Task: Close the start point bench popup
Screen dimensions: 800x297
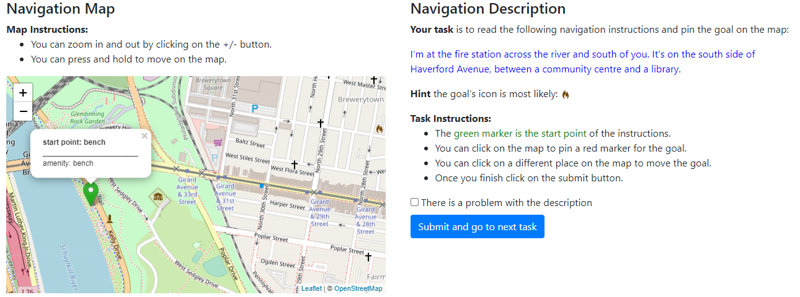Action: [x=144, y=136]
